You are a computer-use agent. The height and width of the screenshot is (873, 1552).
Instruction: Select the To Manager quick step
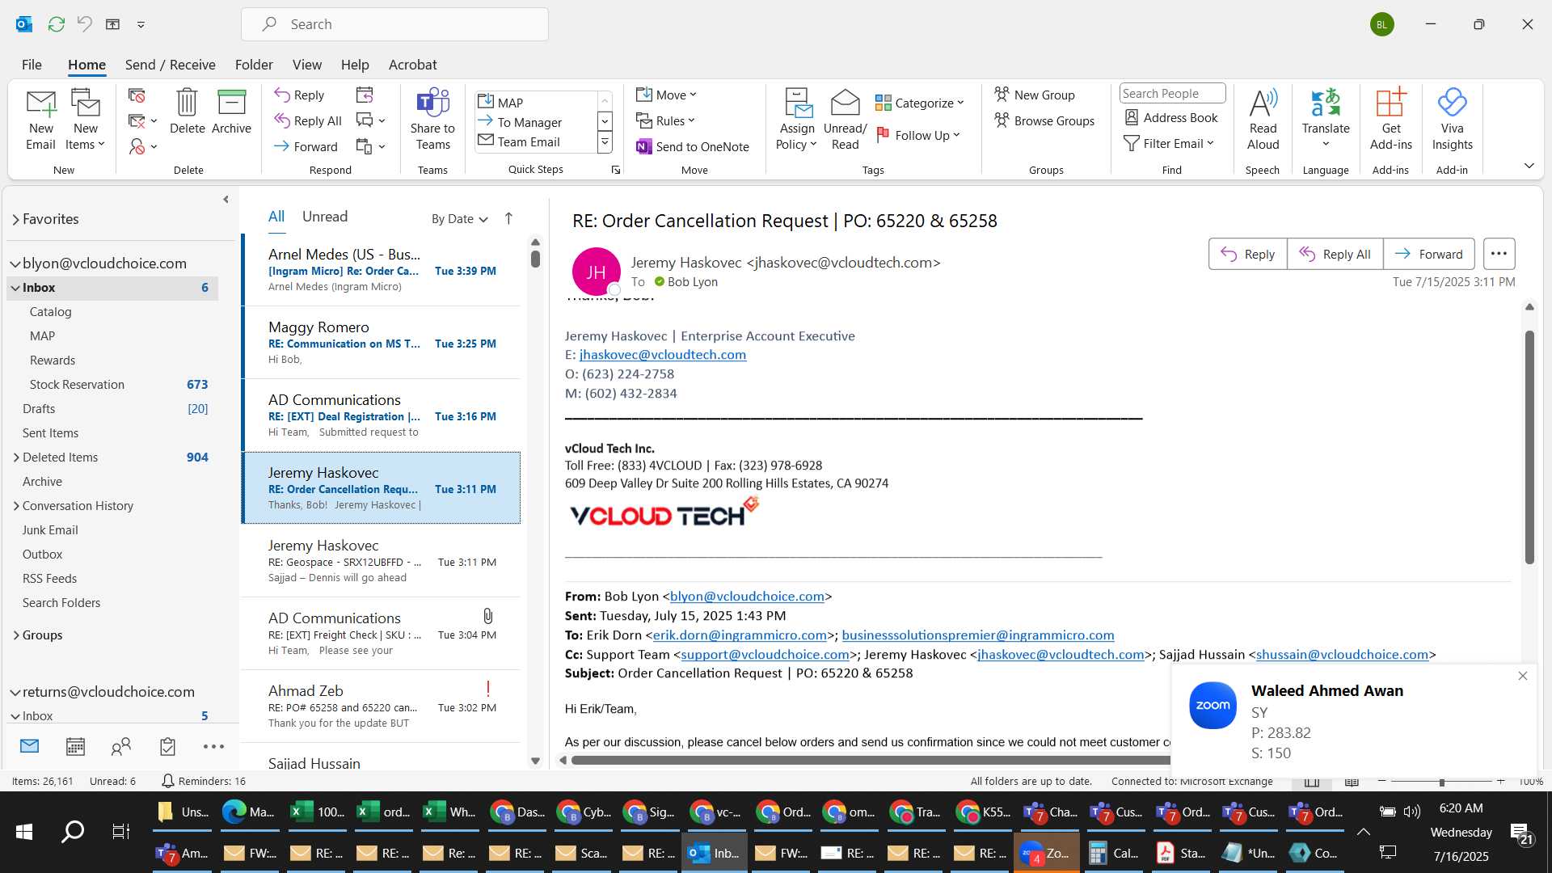click(x=537, y=122)
